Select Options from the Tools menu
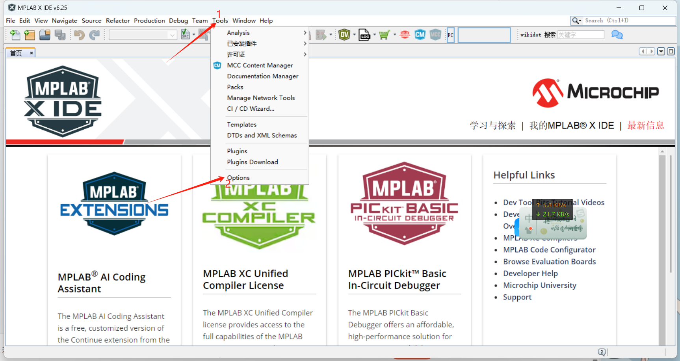680x361 pixels. click(260, 178)
